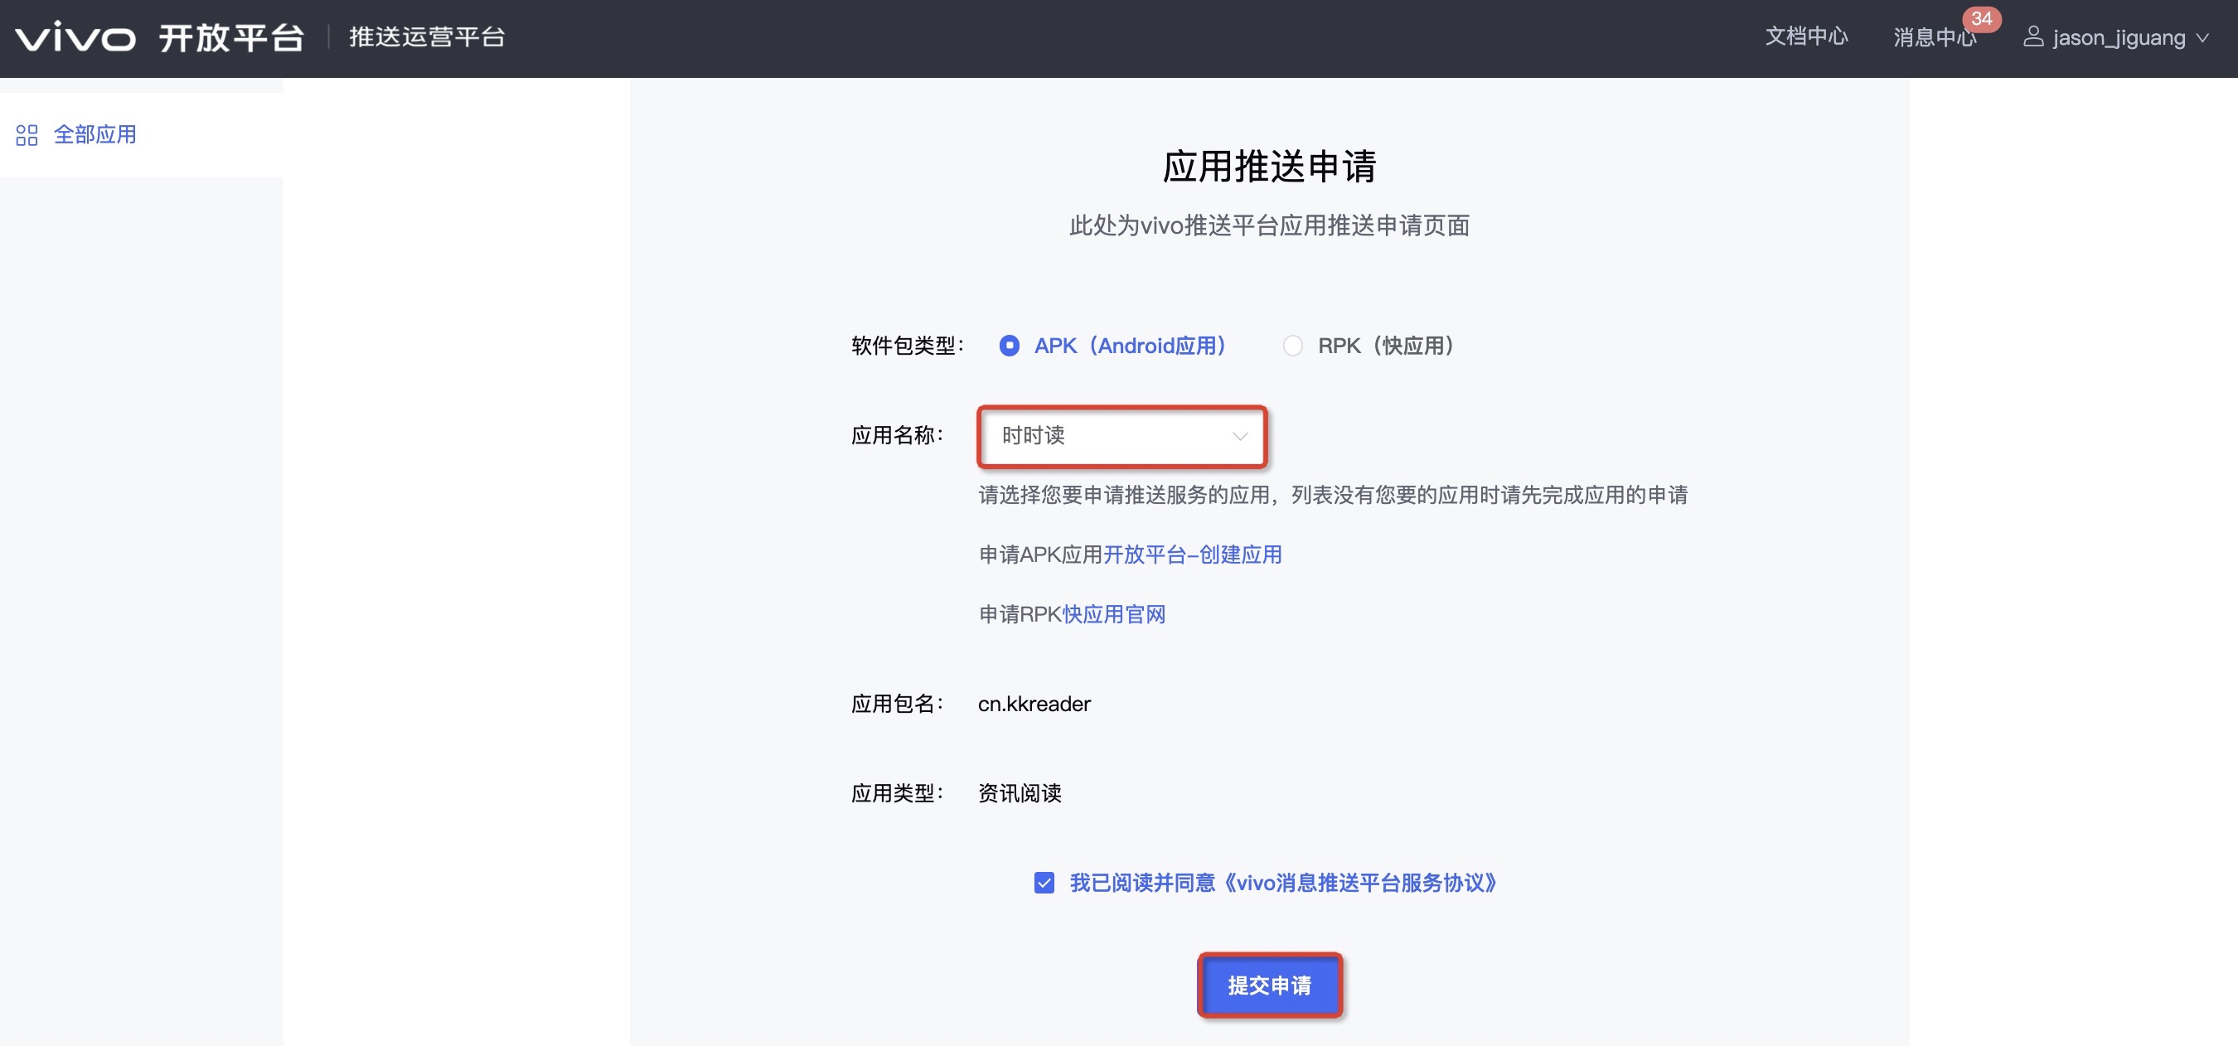
Task: Click the RPK (快应用) label text
Action: [1388, 346]
